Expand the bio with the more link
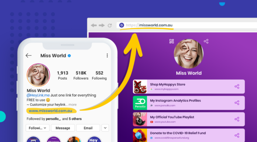257x142 pixels. click(x=72, y=105)
